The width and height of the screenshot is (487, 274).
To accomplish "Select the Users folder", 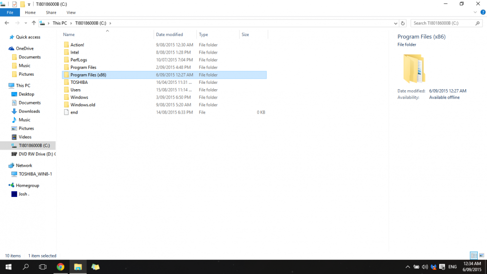I will pyautogui.click(x=75, y=90).
